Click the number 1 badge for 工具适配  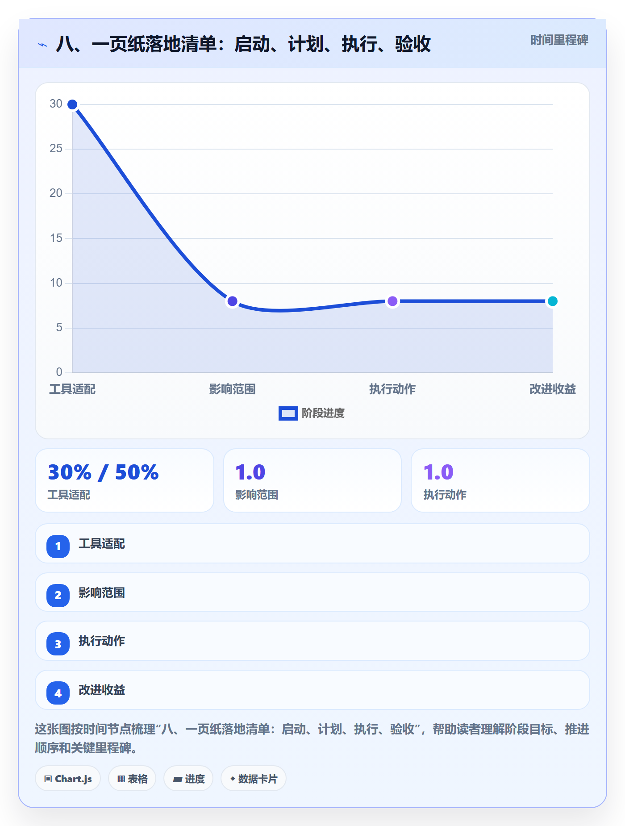pyautogui.click(x=58, y=546)
